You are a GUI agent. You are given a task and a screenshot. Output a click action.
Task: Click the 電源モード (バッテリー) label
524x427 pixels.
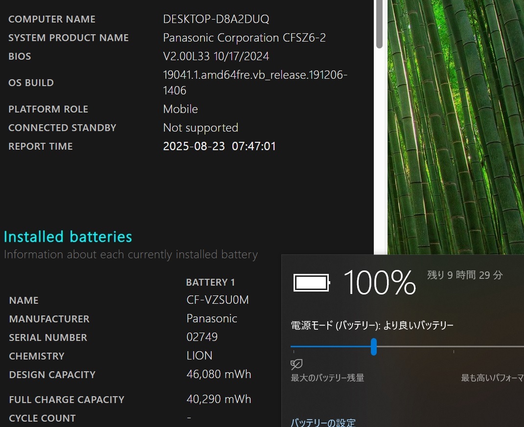(372, 325)
